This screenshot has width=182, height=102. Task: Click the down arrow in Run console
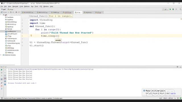[x=5, y=73]
